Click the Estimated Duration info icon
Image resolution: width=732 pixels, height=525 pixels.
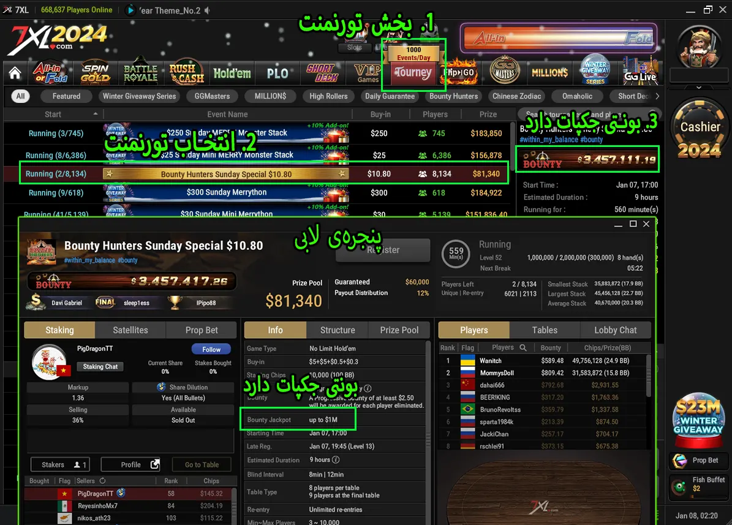336,459
